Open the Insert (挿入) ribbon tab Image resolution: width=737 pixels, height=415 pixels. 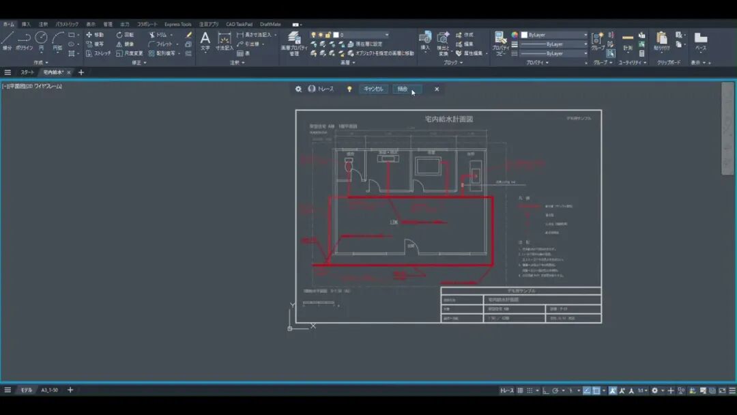coord(26,25)
